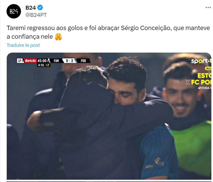Click the FAM team label in the scoreboard
The height and width of the screenshot is (182, 213).
pos(56,61)
